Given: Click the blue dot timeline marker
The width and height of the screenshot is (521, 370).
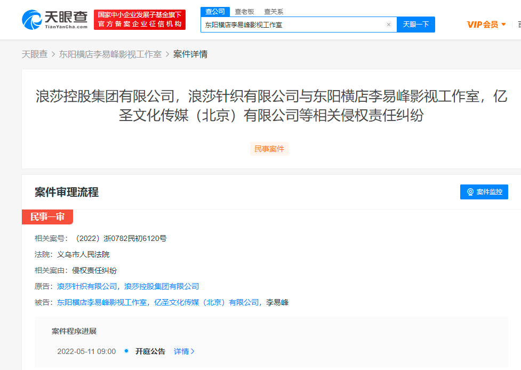Looking at the screenshot, I should 126,351.
